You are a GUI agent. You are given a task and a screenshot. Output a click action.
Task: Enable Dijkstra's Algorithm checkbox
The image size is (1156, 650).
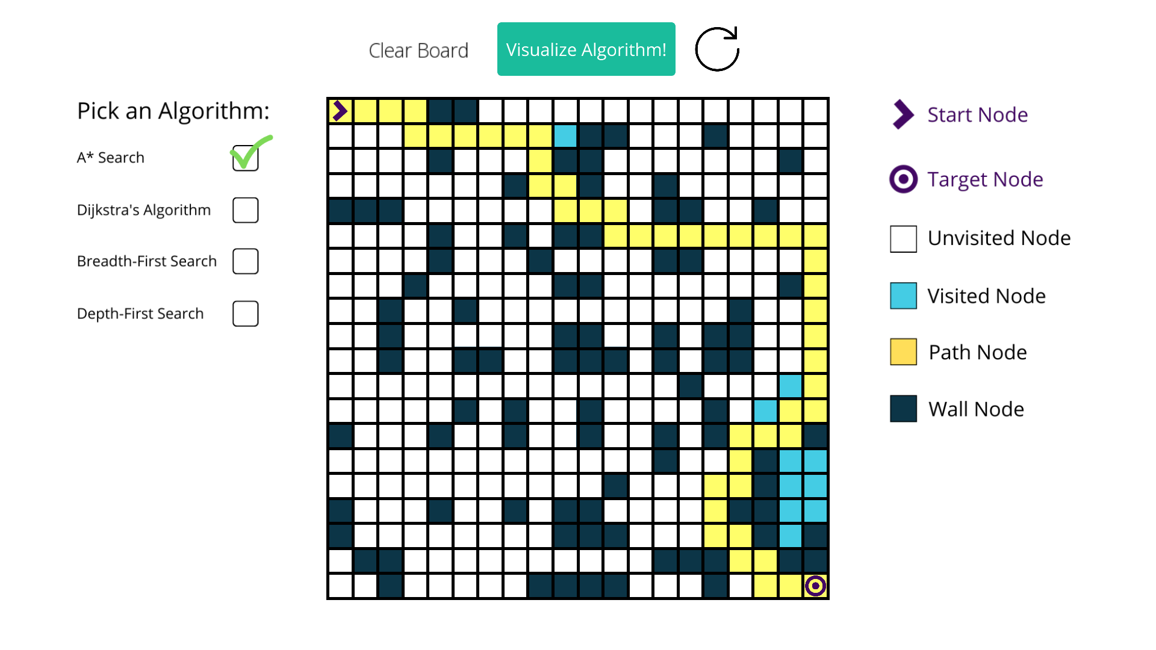tap(245, 209)
